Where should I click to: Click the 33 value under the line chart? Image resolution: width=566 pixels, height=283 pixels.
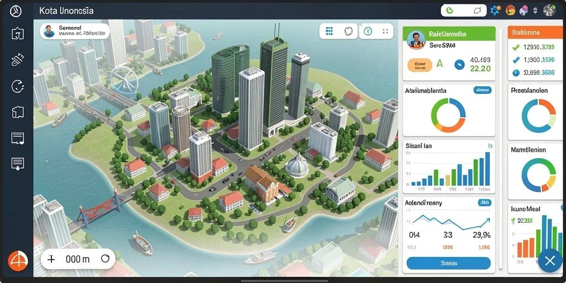(x=448, y=235)
